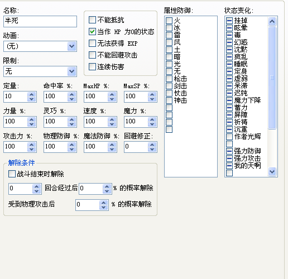Increase 命中率 % with up arrow
The width and height of the screenshot is (288, 279).
pos(72,94)
